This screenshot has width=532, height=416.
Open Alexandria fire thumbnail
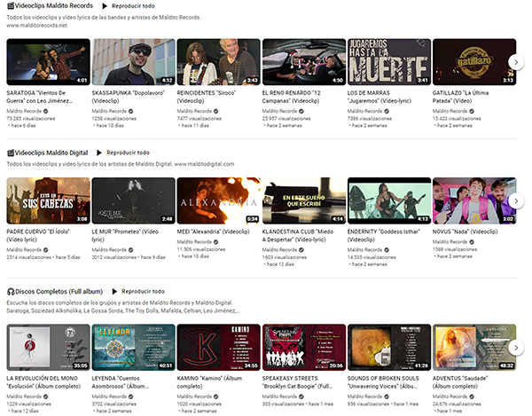pos(219,200)
